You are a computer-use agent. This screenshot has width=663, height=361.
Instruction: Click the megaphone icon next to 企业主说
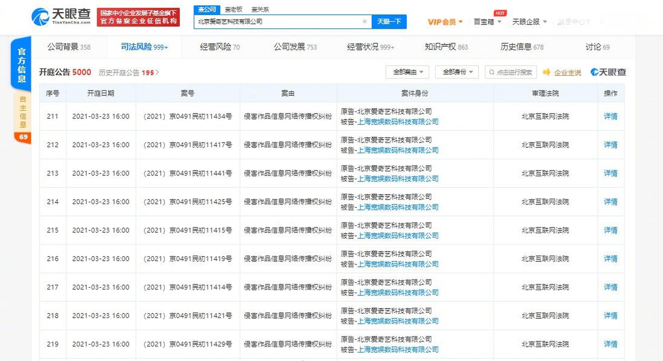546,72
